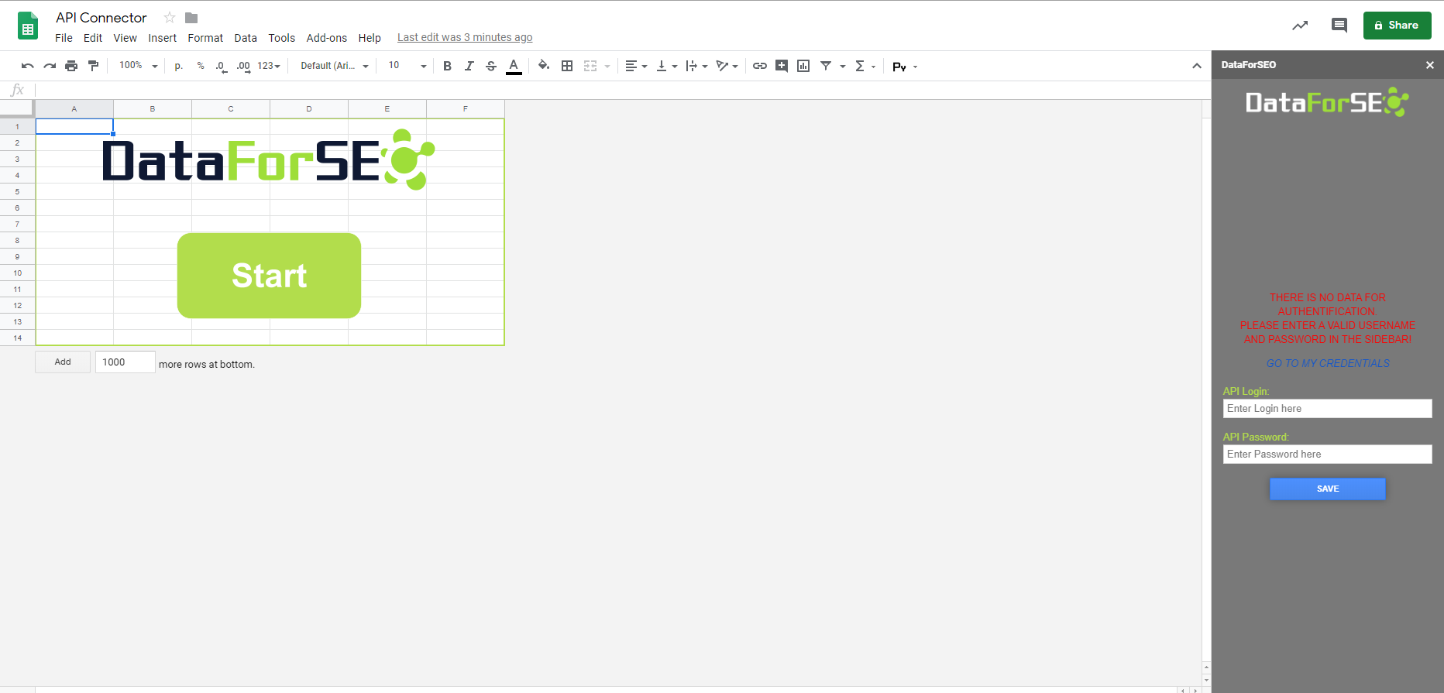Image resolution: width=1444 pixels, height=693 pixels.
Task: Open the vertical align dropdown
Action: point(666,67)
